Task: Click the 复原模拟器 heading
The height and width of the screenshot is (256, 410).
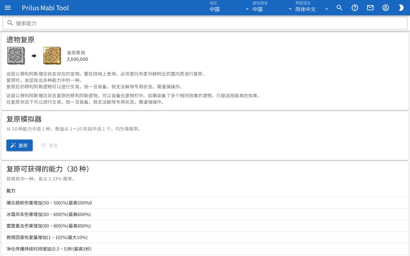Action: tap(24, 119)
